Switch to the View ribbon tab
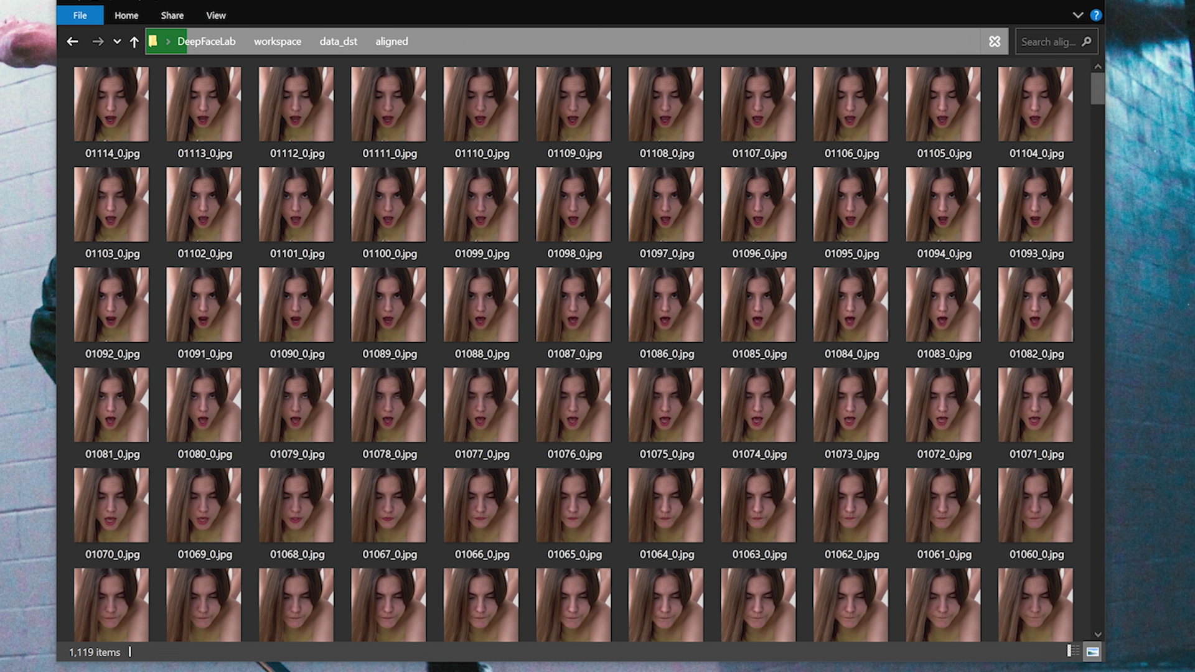Screen dimensions: 1195x672 pyautogui.click(x=215, y=16)
